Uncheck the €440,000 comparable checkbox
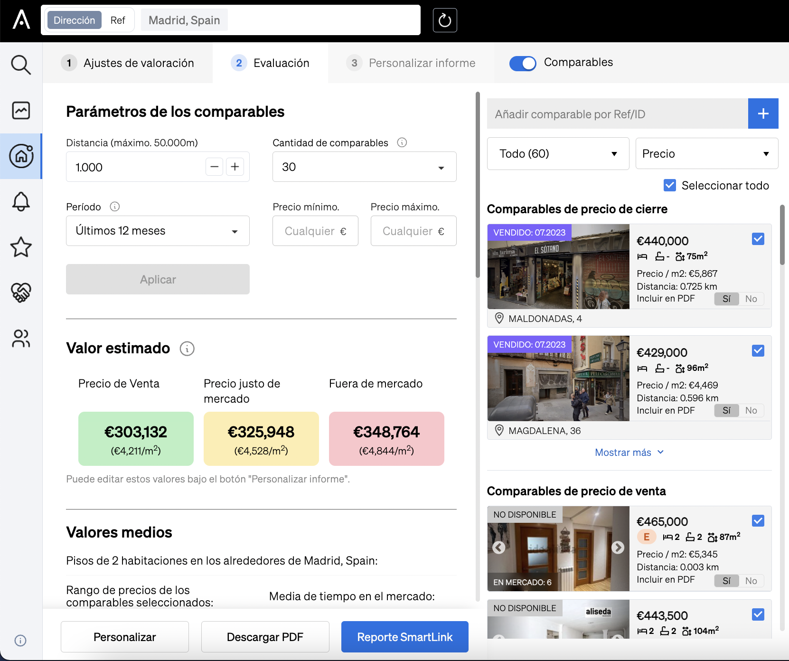The width and height of the screenshot is (789, 661). (x=758, y=239)
